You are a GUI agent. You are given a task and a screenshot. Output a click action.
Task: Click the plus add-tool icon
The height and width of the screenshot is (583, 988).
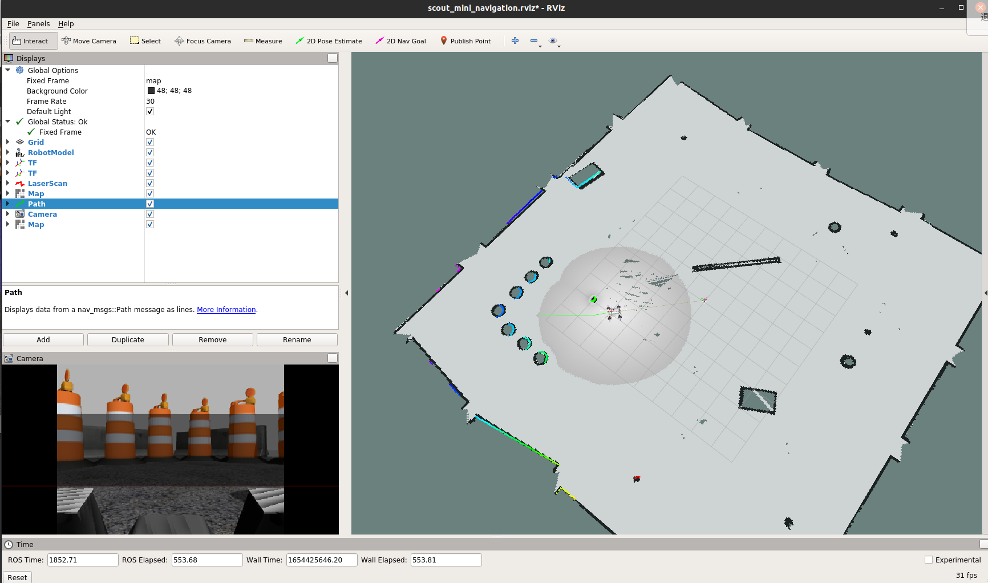(515, 41)
